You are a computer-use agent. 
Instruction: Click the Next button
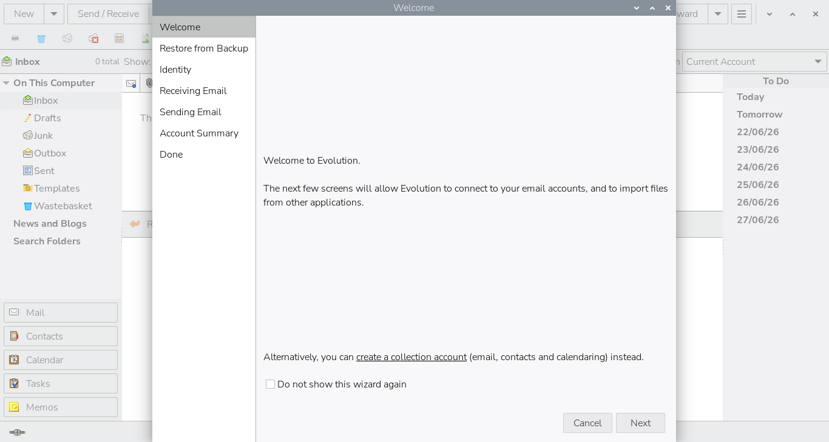pos(640,423)
